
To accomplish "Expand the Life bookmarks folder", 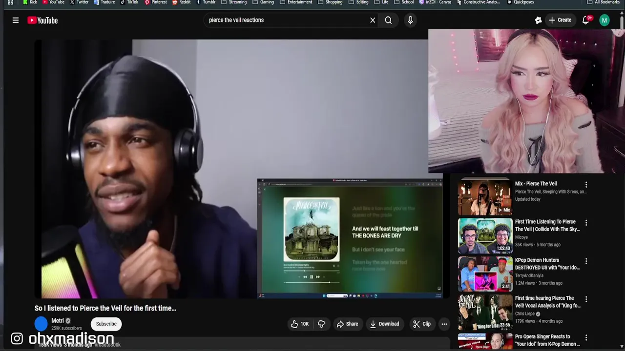I will (381, 2).
